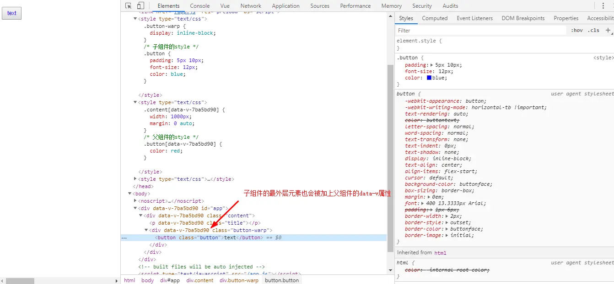Go to the Sources tab

coord(320,6)
